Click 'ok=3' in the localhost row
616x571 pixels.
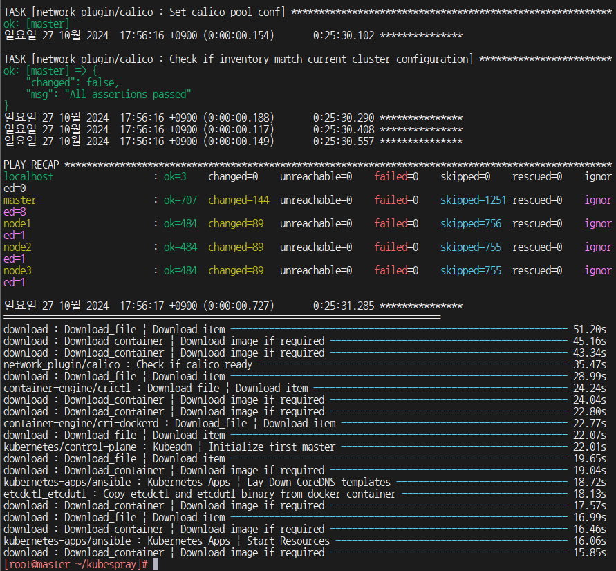(x=175, y=177)
